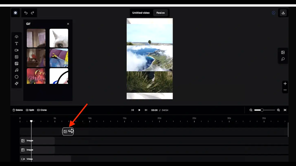This screenshot has width=296, height=166.
Task: Open the music audio panel
Action: 16,70
